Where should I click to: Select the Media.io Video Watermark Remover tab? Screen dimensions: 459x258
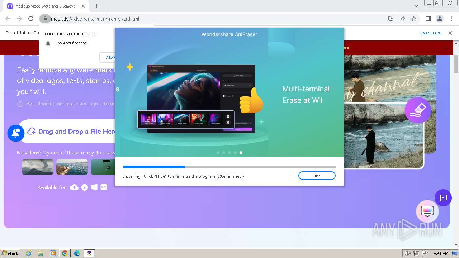click(x=46, y=6)
